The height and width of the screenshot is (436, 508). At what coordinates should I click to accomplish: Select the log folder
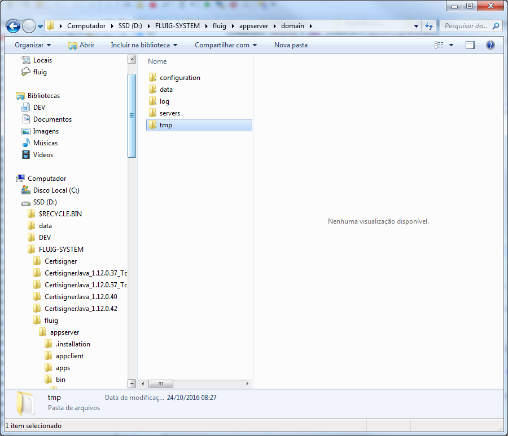pyautogui.click(x=164, y=101)
